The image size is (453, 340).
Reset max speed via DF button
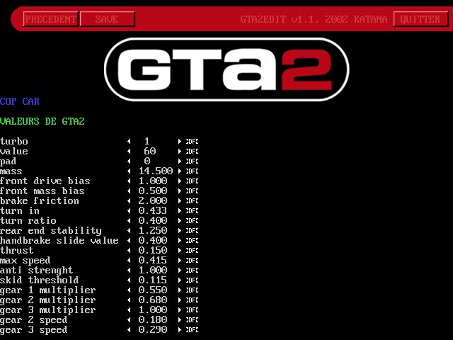pos(192,260)
